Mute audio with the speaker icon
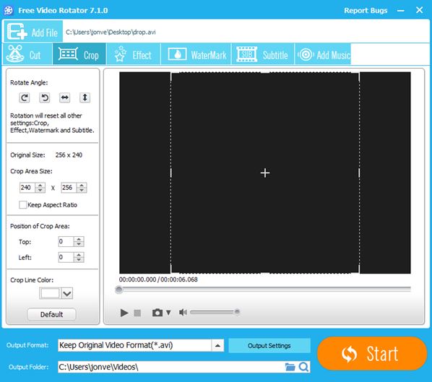 click(x=183, y=313)
